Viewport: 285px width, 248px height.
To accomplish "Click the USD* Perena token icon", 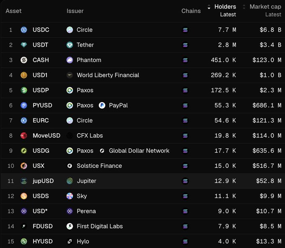I will click(24, 211).
